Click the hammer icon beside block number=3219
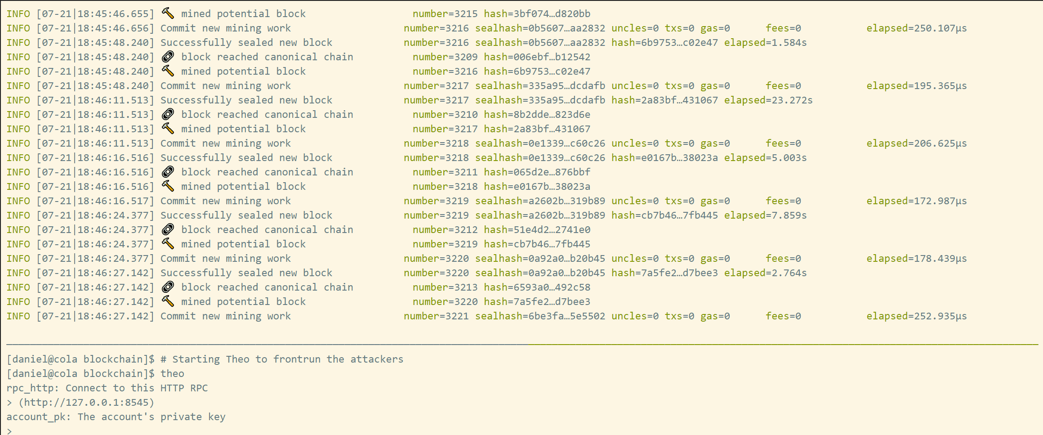Screen dimensions: 1043x435 click(x=168, y=244)
